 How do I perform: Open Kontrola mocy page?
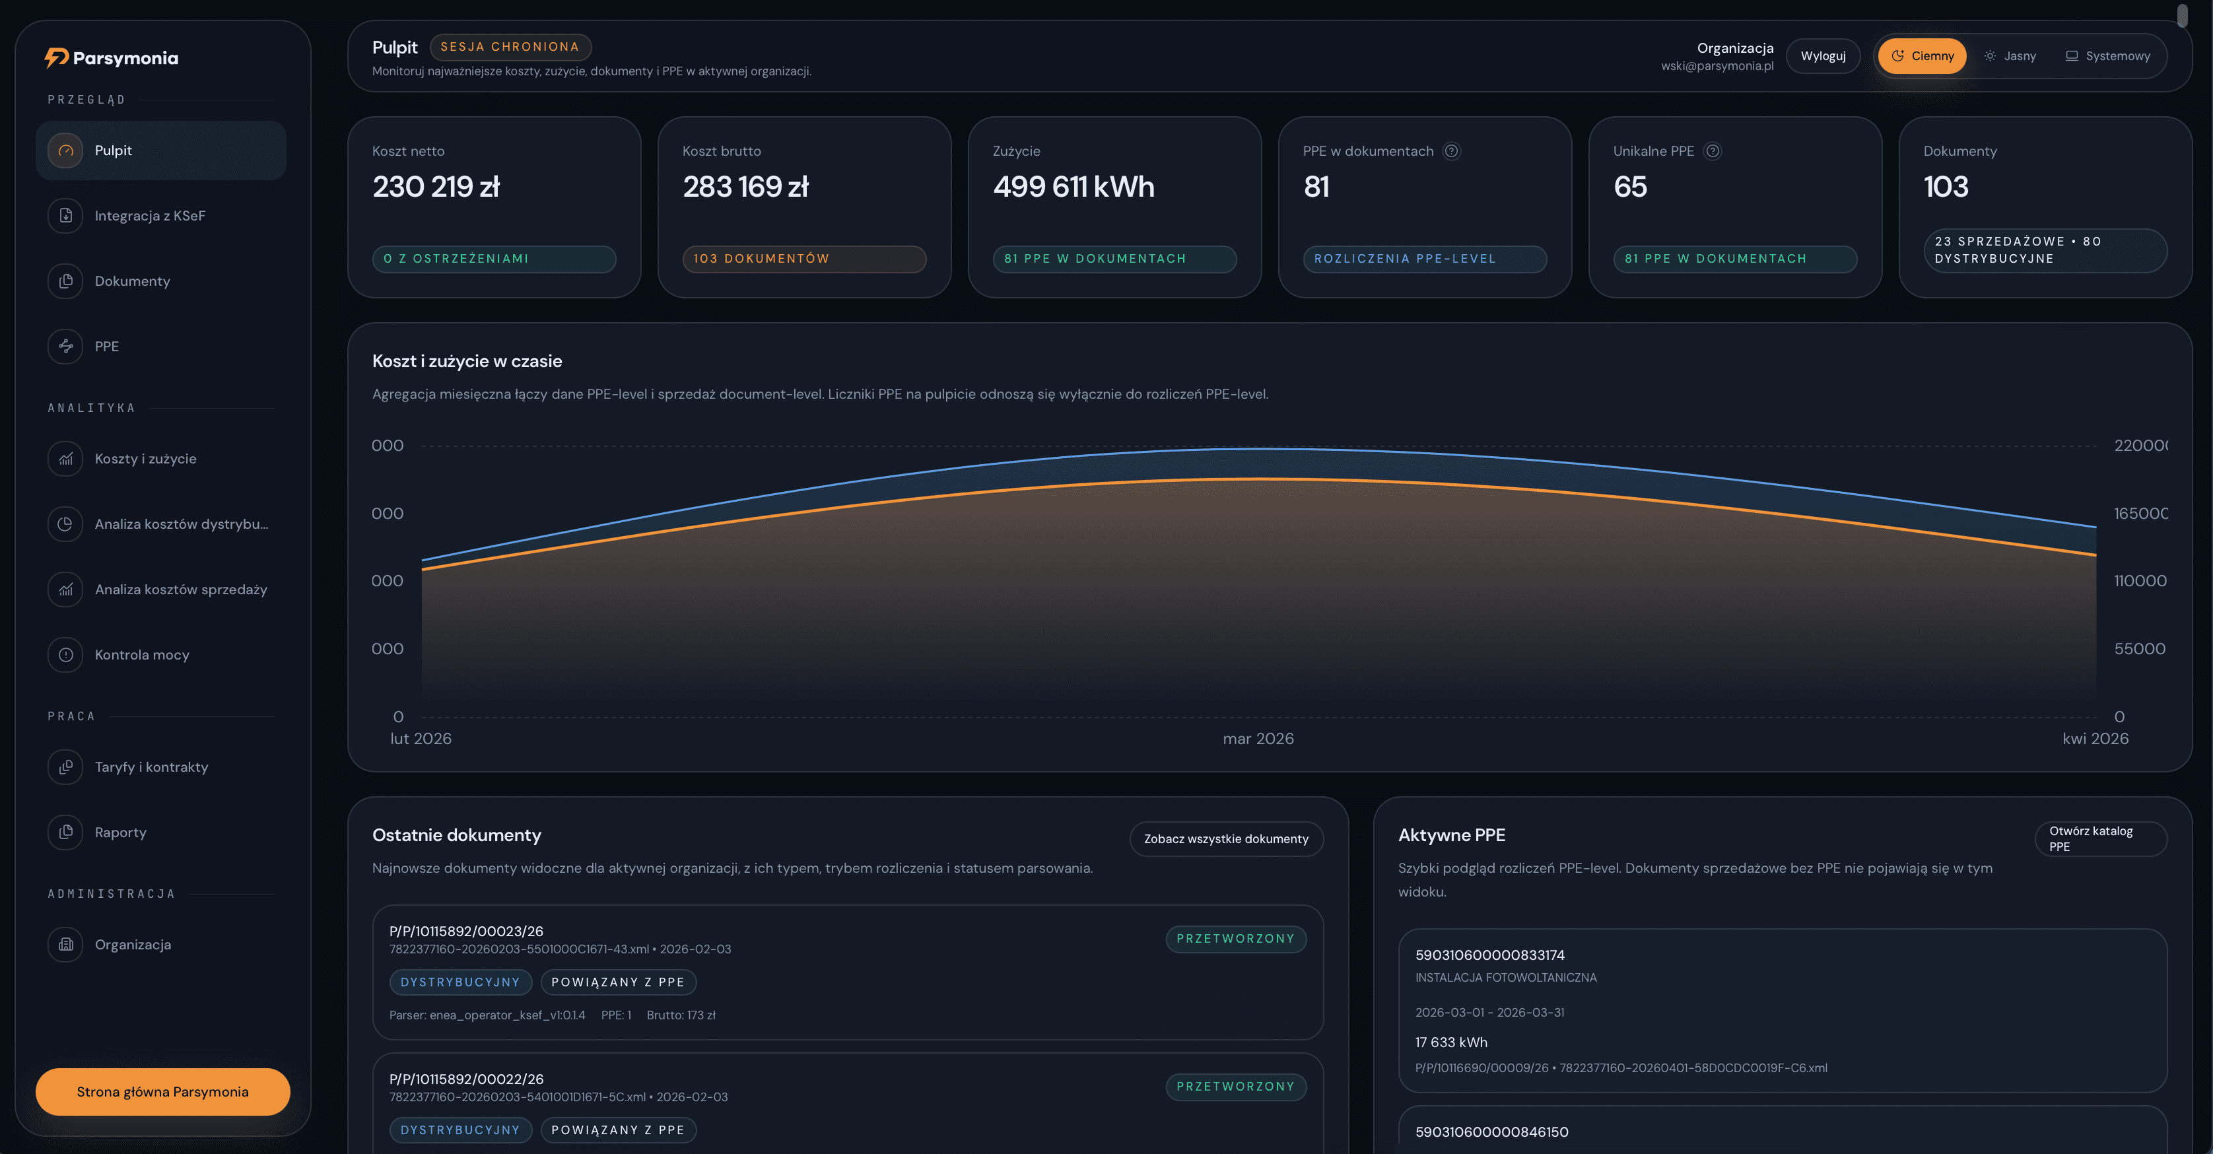coord(160,655)
